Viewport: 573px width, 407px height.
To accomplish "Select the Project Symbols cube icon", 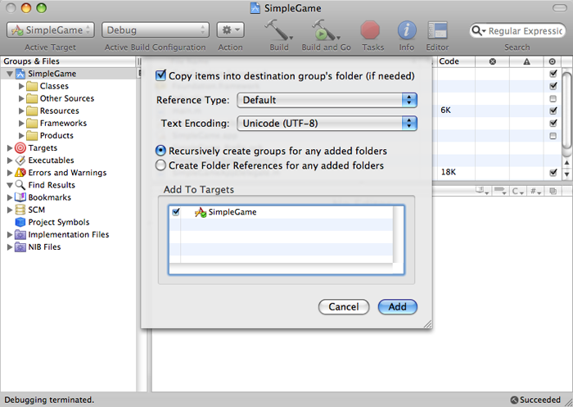I will click(x=20, y=222).
